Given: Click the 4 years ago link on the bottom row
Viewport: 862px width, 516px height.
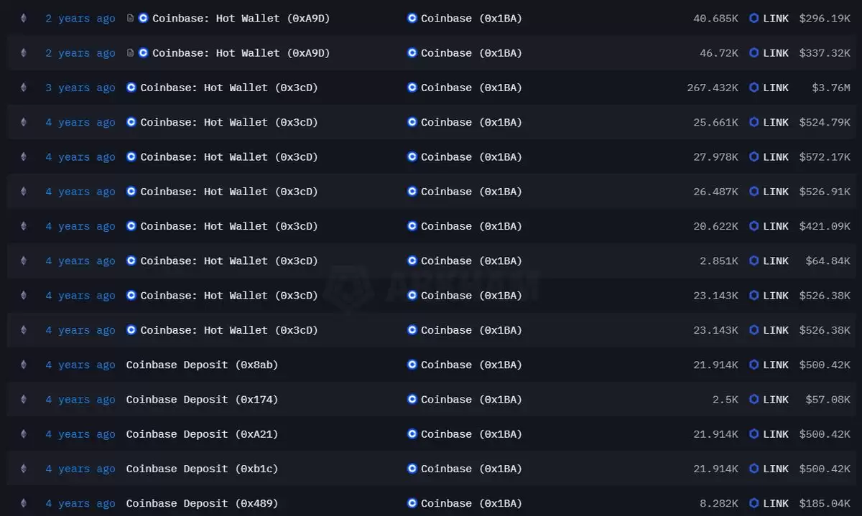Looking at the screenshot, I should (x=80, y=503).
